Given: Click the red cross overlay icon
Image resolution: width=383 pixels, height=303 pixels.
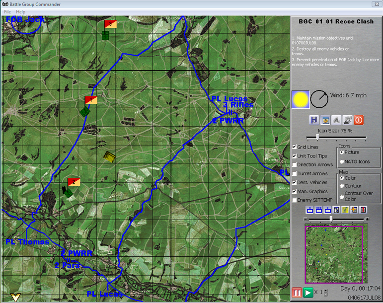Looking at the screenshot, I should (354, 210).
